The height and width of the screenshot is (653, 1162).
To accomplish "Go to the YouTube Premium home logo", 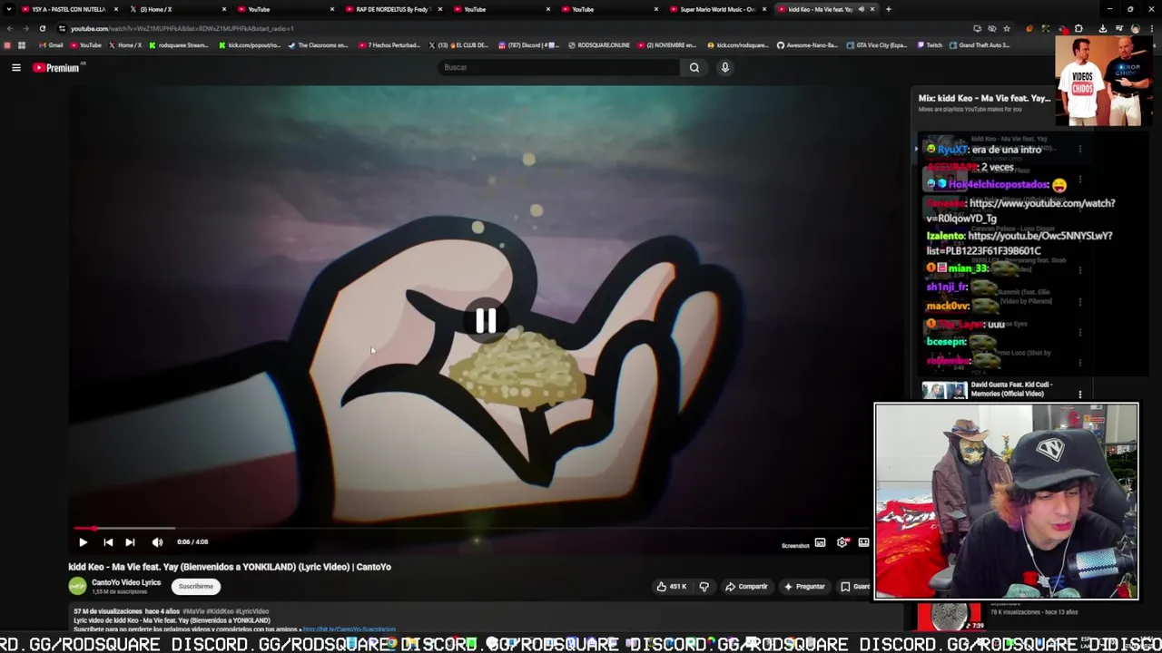I will click(x=56, y=67).
